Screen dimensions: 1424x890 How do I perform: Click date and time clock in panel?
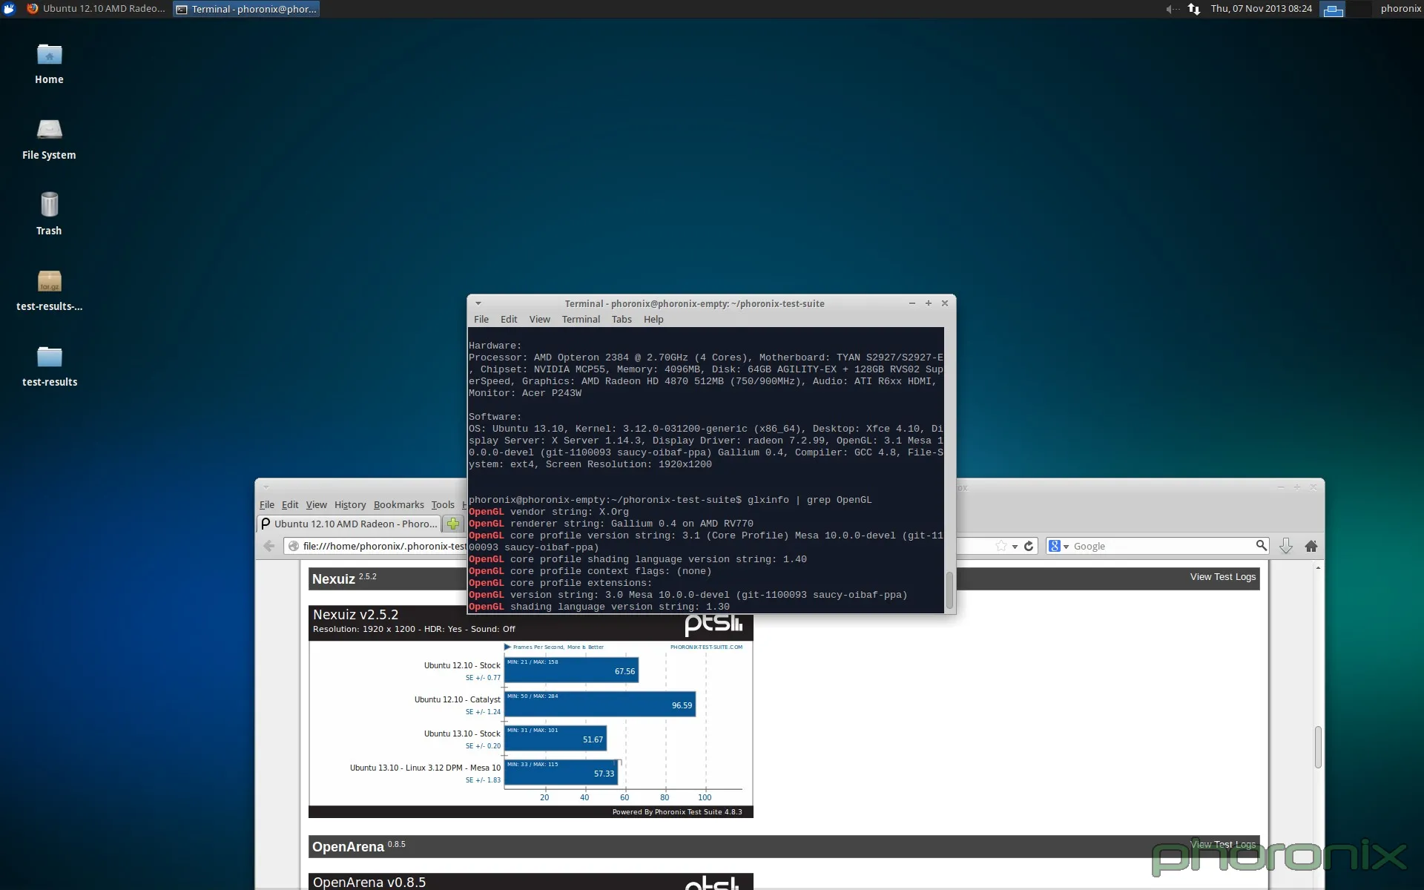pyautogui.click(x=1261, y=9)
